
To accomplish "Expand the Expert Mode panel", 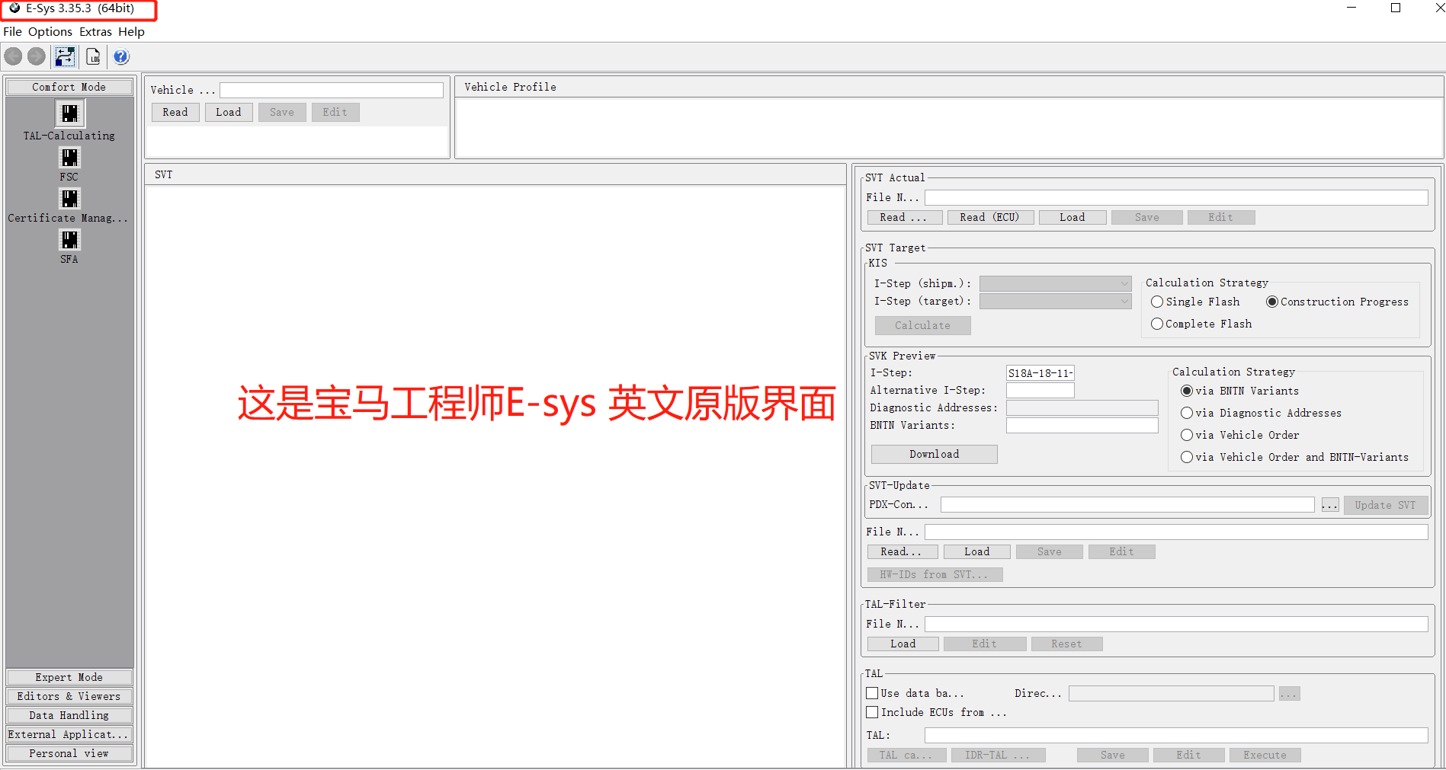I will point(69,677).
